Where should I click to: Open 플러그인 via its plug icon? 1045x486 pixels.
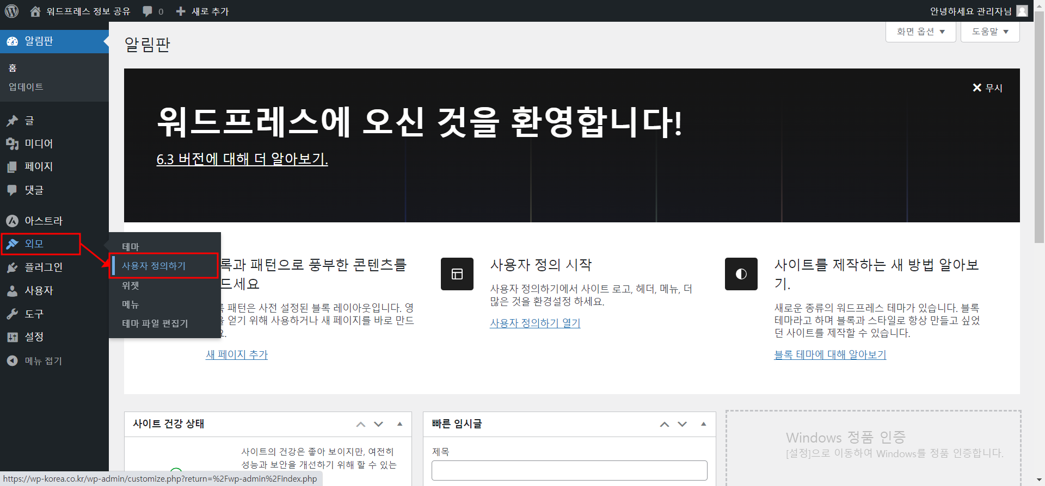12,267
